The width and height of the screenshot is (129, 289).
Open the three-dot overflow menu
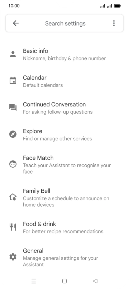point(114,23)
